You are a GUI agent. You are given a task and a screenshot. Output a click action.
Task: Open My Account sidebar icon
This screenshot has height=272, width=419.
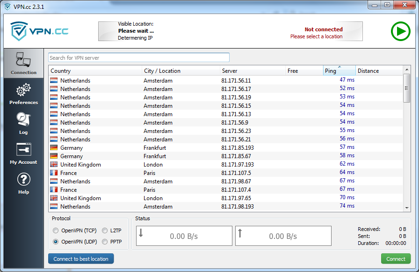pyautogui.click(x=23, y=149)
